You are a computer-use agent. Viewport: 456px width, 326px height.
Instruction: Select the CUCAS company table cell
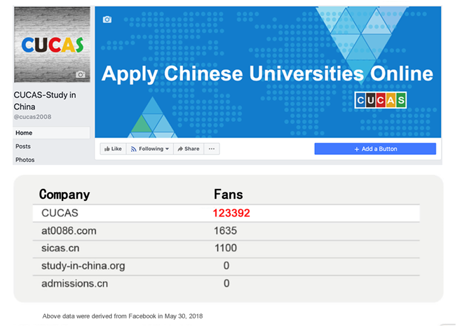pyautogui.click(x=60, y=213)
